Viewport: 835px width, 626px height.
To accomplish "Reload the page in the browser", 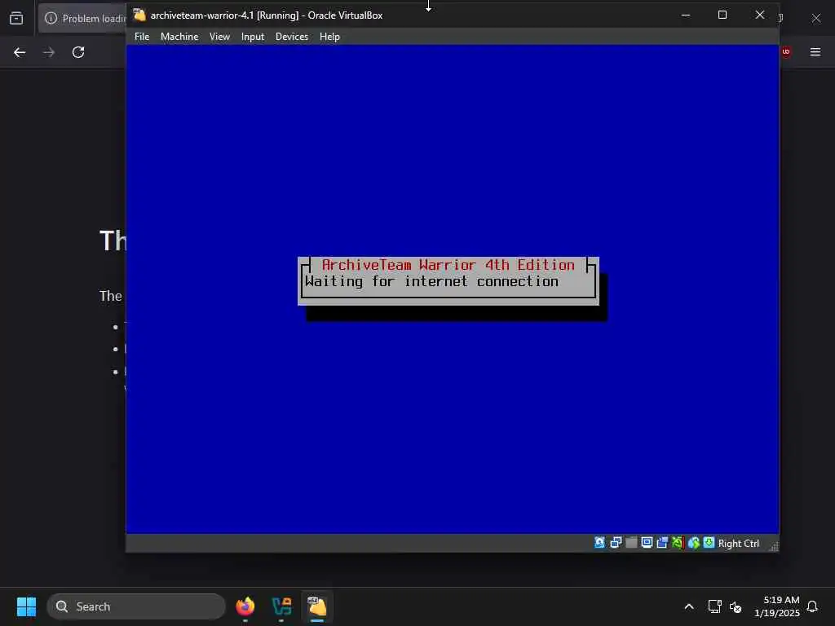I will (x=78, y=52).
